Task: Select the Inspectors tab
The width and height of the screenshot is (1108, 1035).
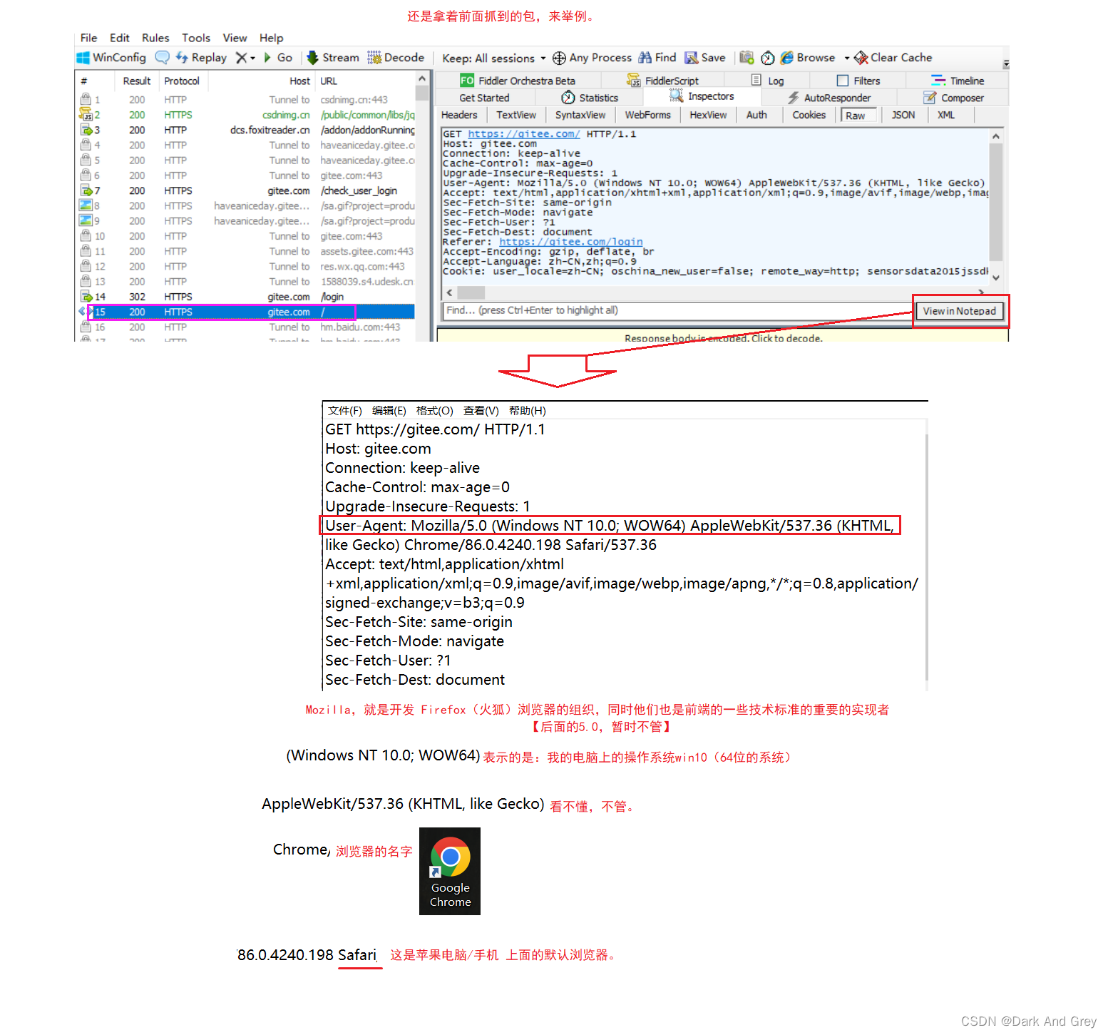Action: coord(702,96)
